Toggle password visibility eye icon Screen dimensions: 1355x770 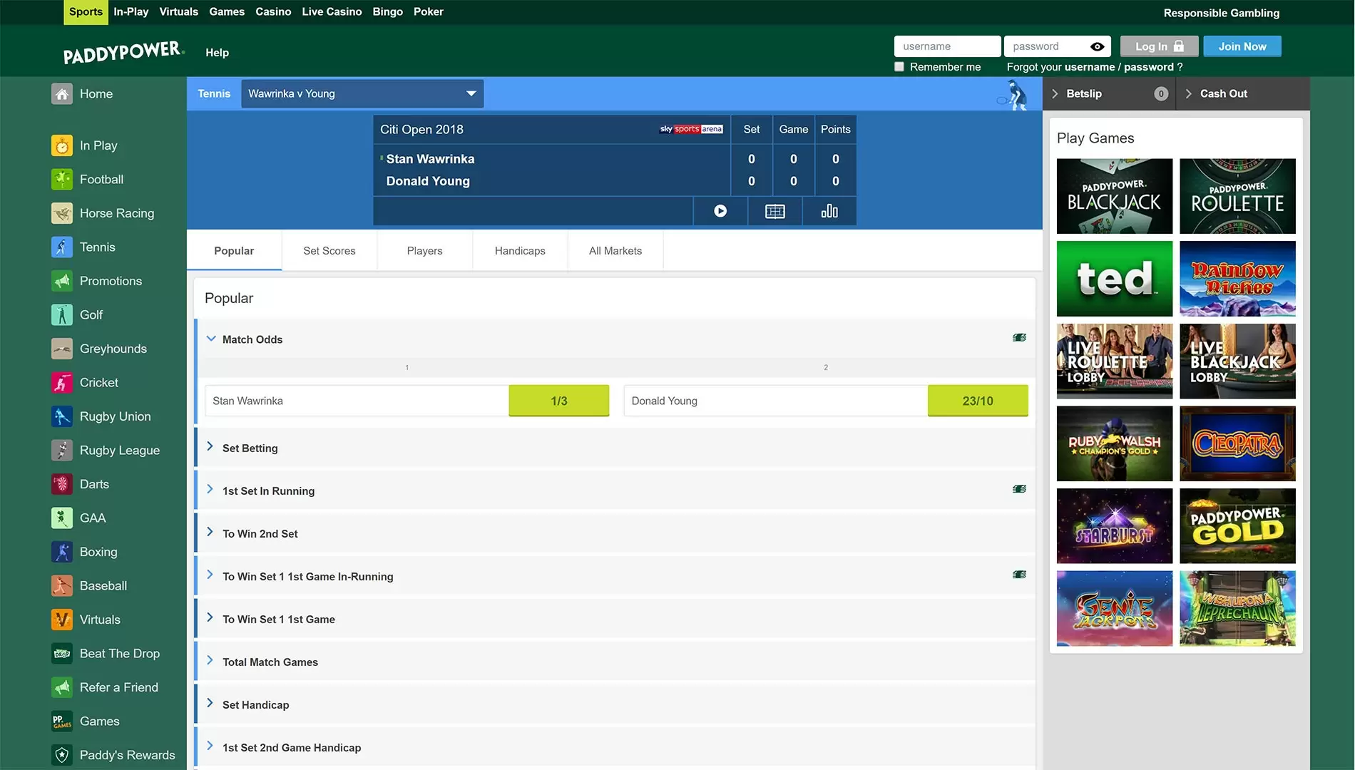pyautogui.click(x=1098, y=47)
